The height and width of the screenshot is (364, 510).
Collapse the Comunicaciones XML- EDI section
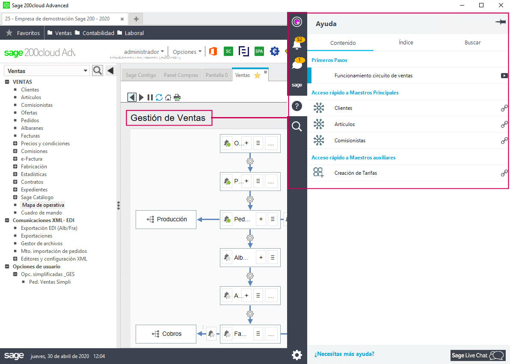pos(7,220)
